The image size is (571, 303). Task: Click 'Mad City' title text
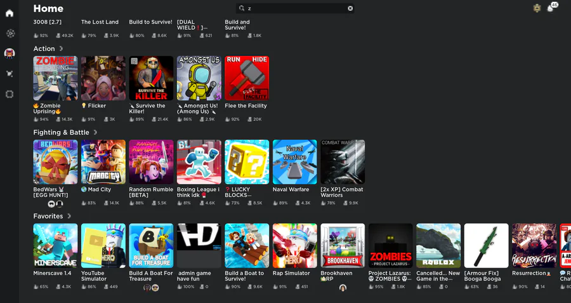click(100, 189)
